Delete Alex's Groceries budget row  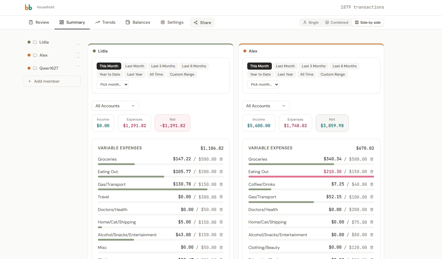[372, 159]
